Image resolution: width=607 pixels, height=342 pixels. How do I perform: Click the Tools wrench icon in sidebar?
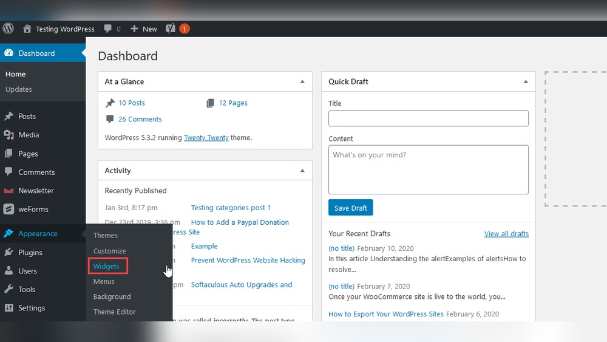coord(8,289)
